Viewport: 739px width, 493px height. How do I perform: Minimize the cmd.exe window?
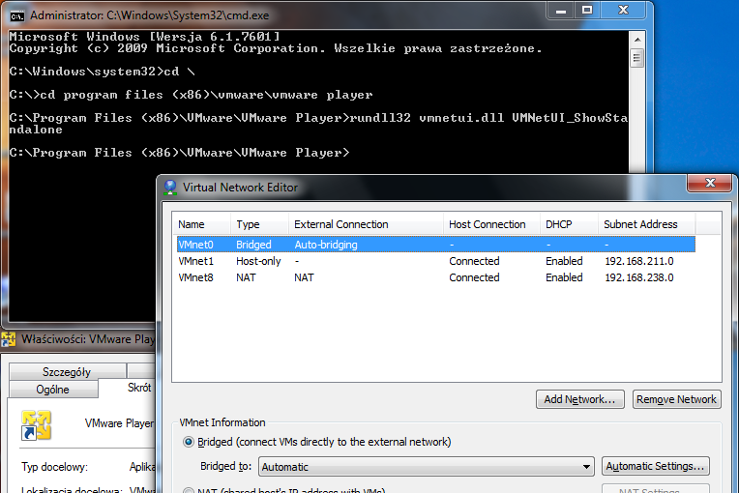tap(561, 11)
